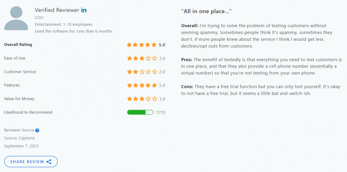This screenshot has height=172, width=347.
Task: Click the September 7, 2023 date text
Action: pos(21,146)
